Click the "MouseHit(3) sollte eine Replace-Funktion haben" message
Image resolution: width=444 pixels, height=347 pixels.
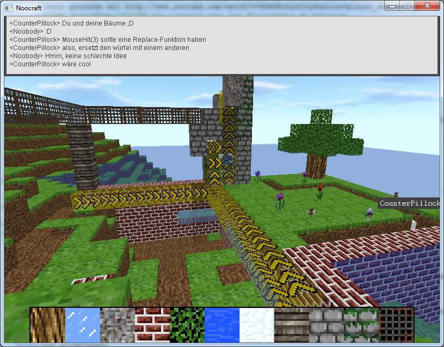click(108, 40)
